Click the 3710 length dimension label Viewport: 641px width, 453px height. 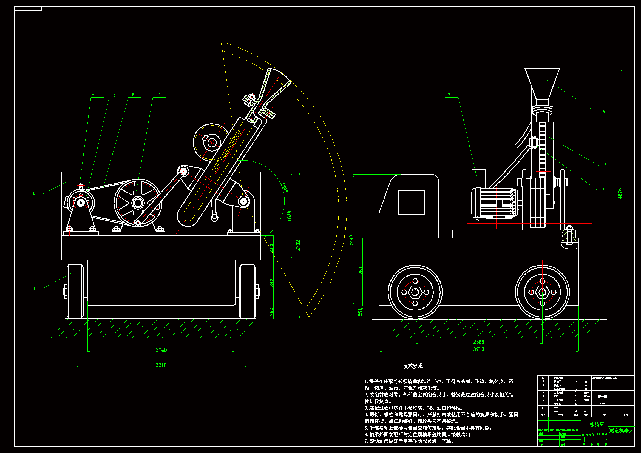pyautogui.click(x=478, y=349)
